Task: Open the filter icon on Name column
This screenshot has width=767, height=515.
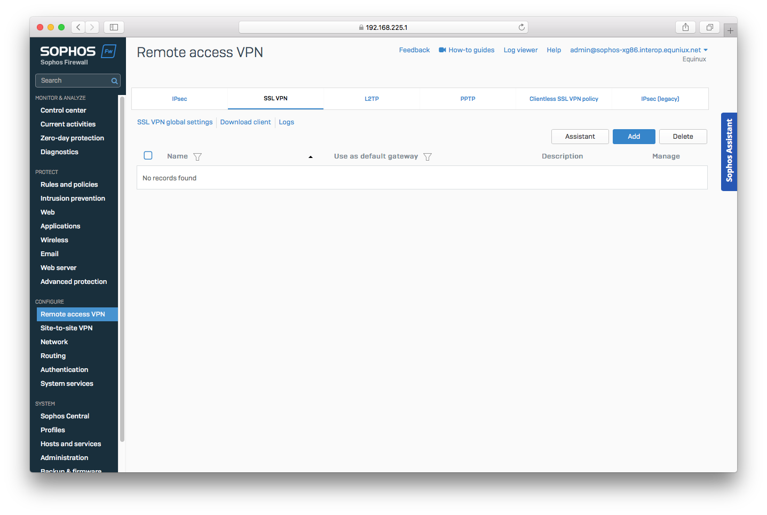Action: (197, 156)
